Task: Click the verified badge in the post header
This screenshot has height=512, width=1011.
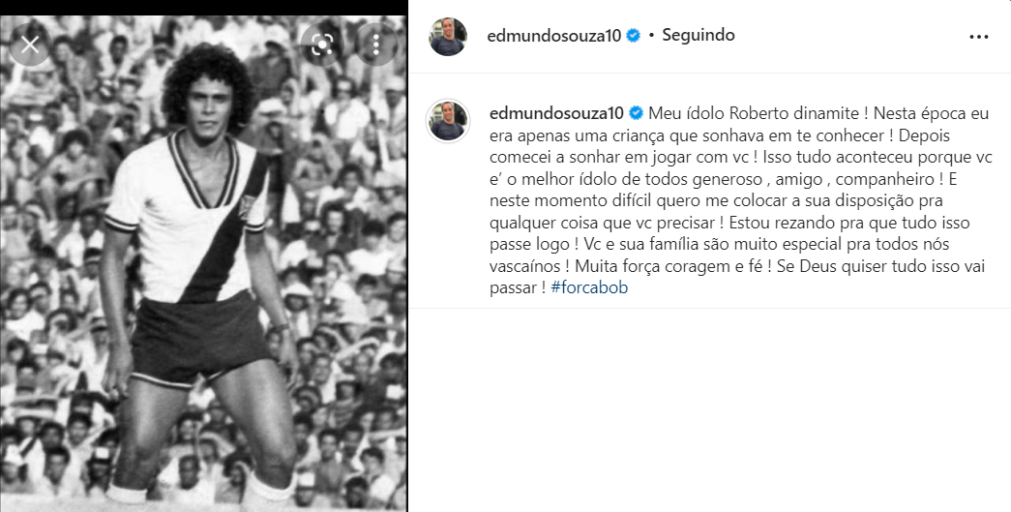Action: click(x=633, y=36)
